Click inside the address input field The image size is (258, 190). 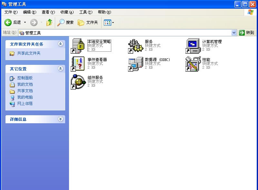[x=129, y=32]
